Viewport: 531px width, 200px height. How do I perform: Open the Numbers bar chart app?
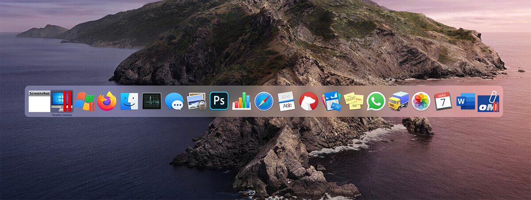(241, 101)
